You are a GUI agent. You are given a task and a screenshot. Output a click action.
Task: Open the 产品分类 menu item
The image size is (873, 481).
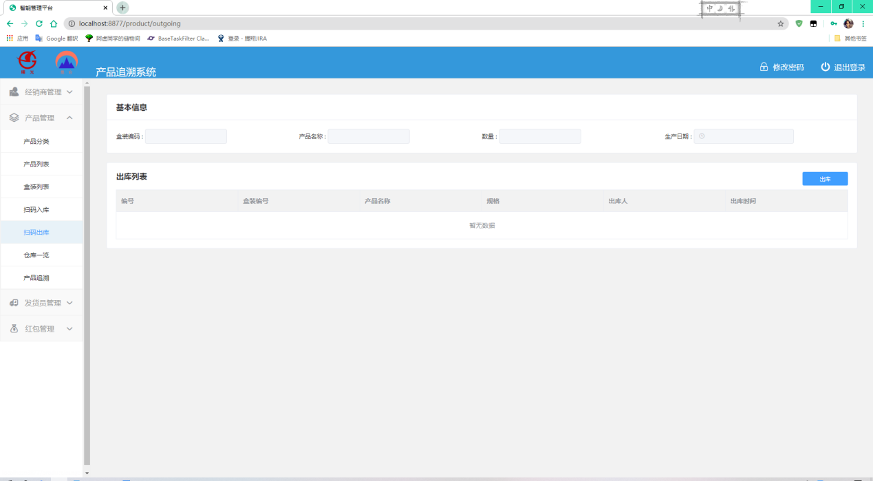36,141
